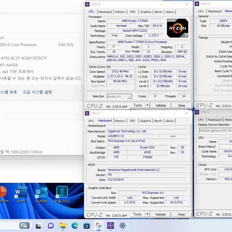Click the Core Speed 3712.48 MHz value
Viewport: 232px width, 232px height.
tap(120, 71)
